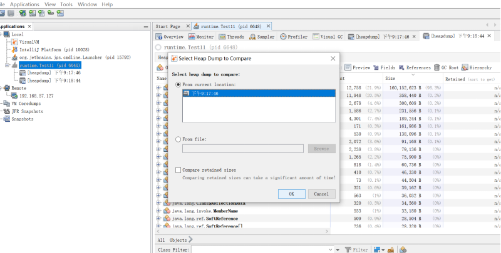Switch to the Start Page tab
Screen dimensions: 501x253
click(x=168, y=26)
